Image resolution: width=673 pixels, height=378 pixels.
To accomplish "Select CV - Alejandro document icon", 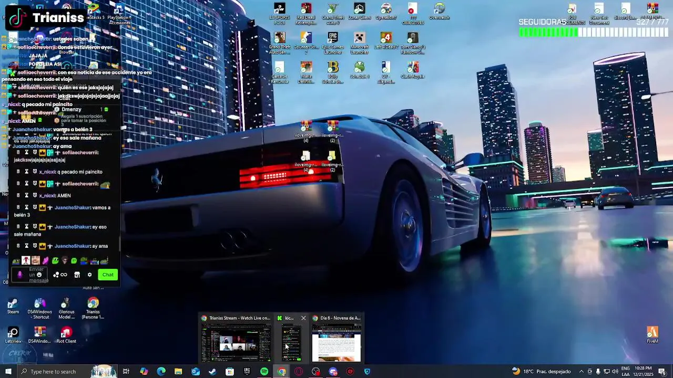I will pyautogui.click(x=386, y=72).
